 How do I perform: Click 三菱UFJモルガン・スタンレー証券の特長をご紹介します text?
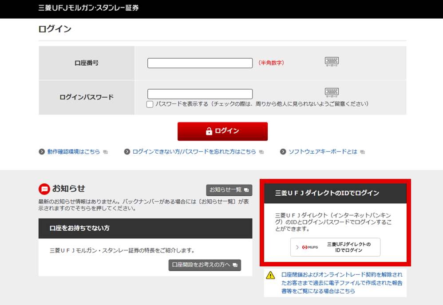pyautogui.click(x=122, y=250)
